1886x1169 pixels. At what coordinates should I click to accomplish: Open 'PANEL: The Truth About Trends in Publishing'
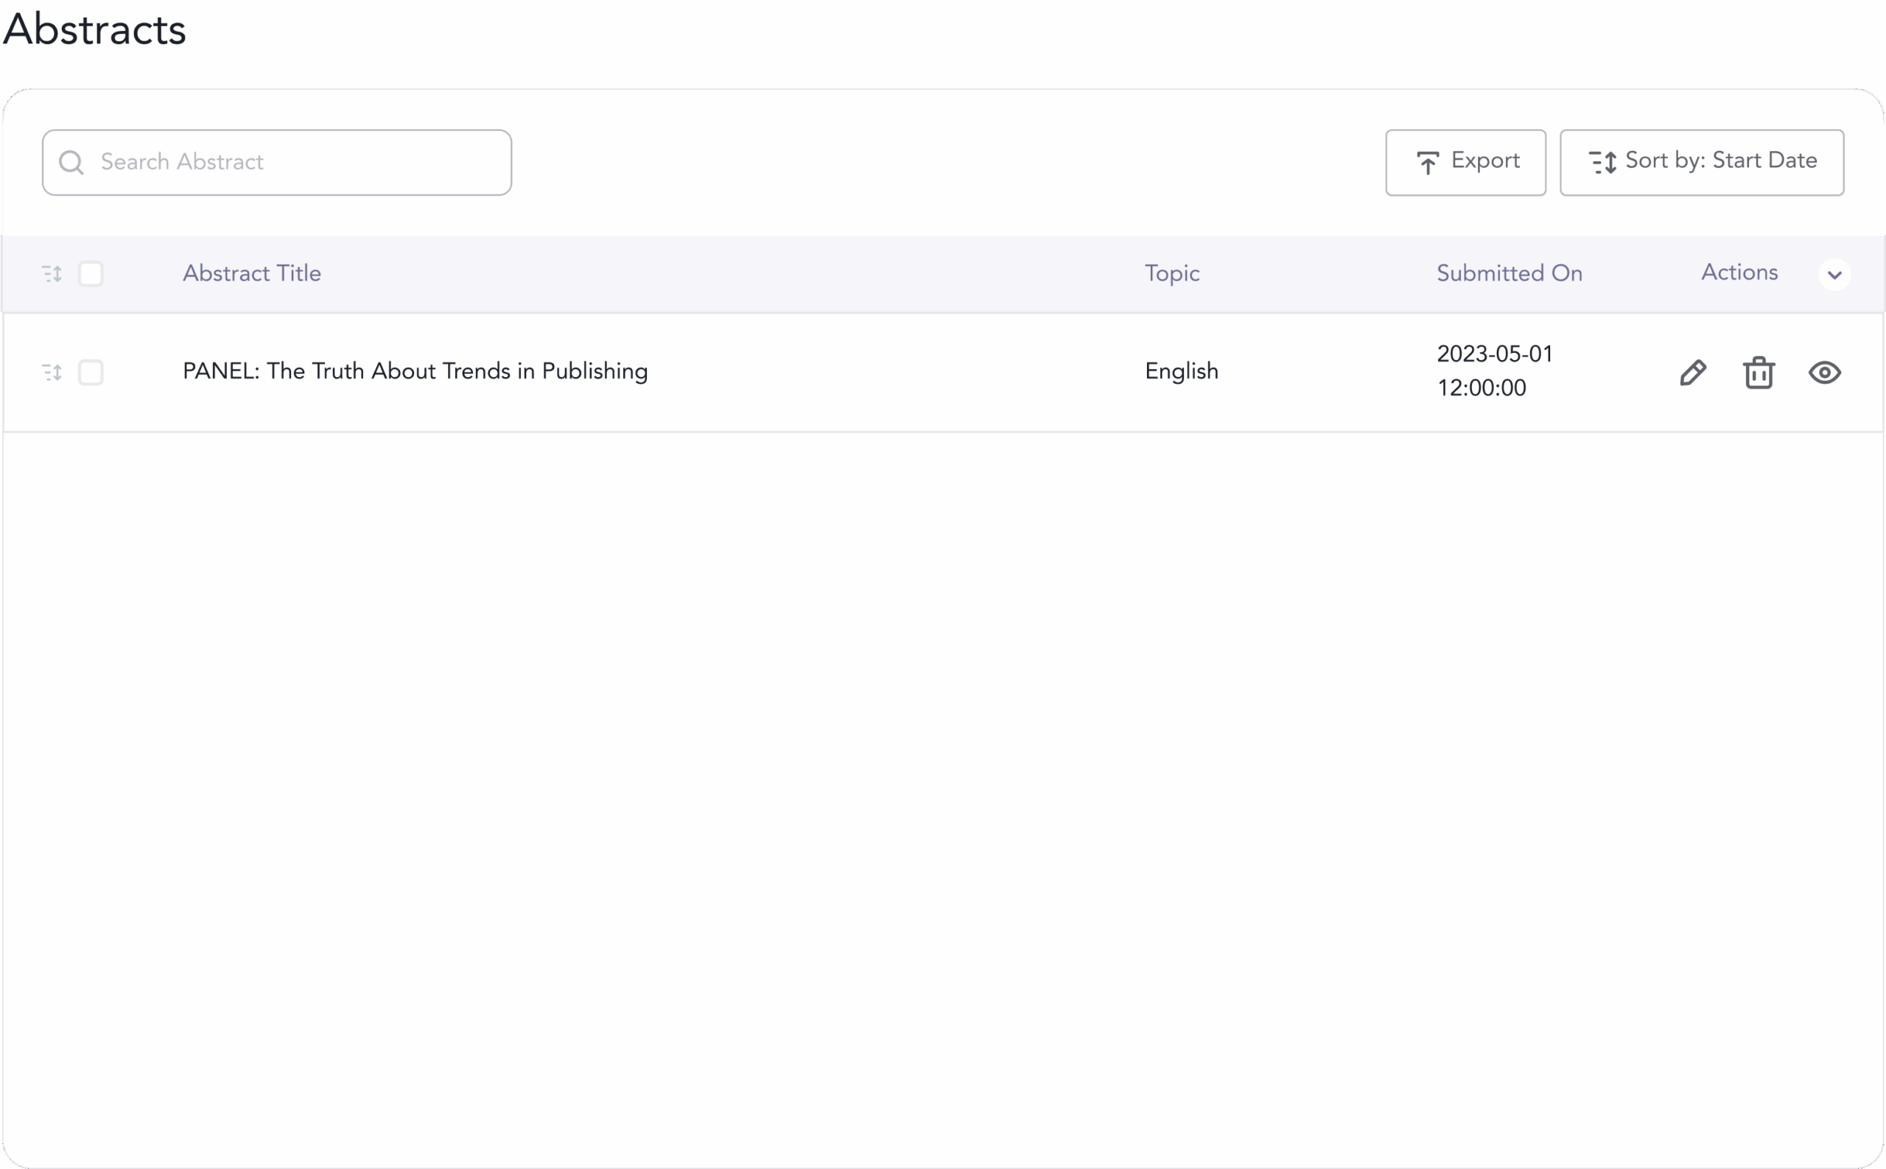click(x=416, y=371)
